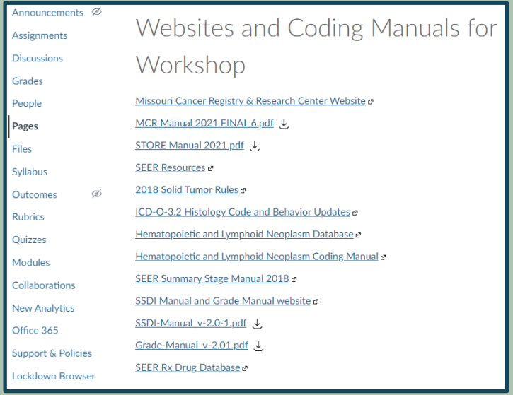
Task: Open Grade-Manual_v-2.01.pdf file link
Action: click(191, 346)
